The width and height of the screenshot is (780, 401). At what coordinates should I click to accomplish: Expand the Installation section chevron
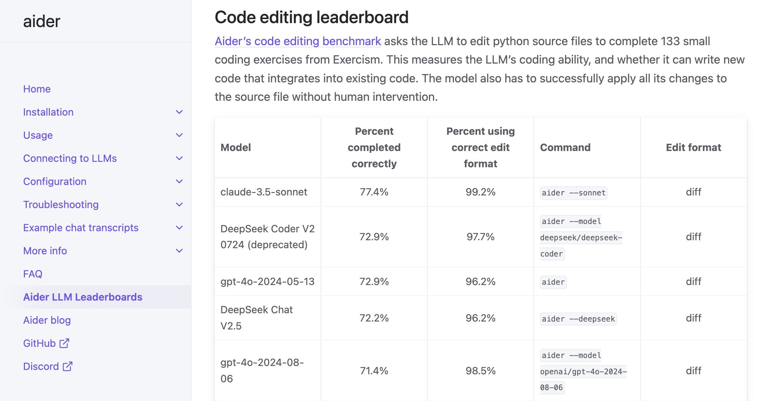(x=179, y=112)
